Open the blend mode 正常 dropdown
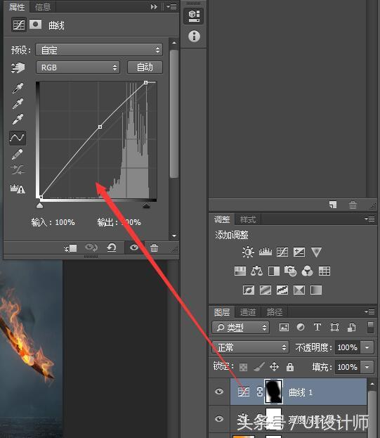The height and width of the screenshot is (438, 380). 250,347
